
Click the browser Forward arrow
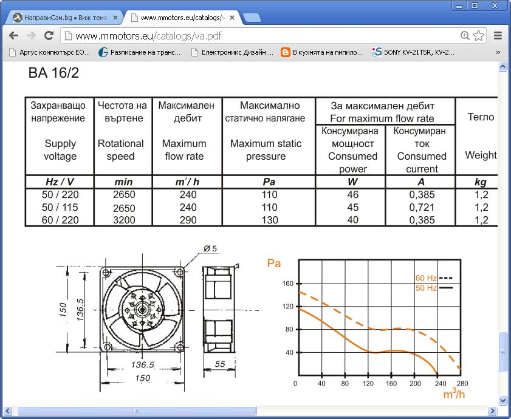click(31, 36)
